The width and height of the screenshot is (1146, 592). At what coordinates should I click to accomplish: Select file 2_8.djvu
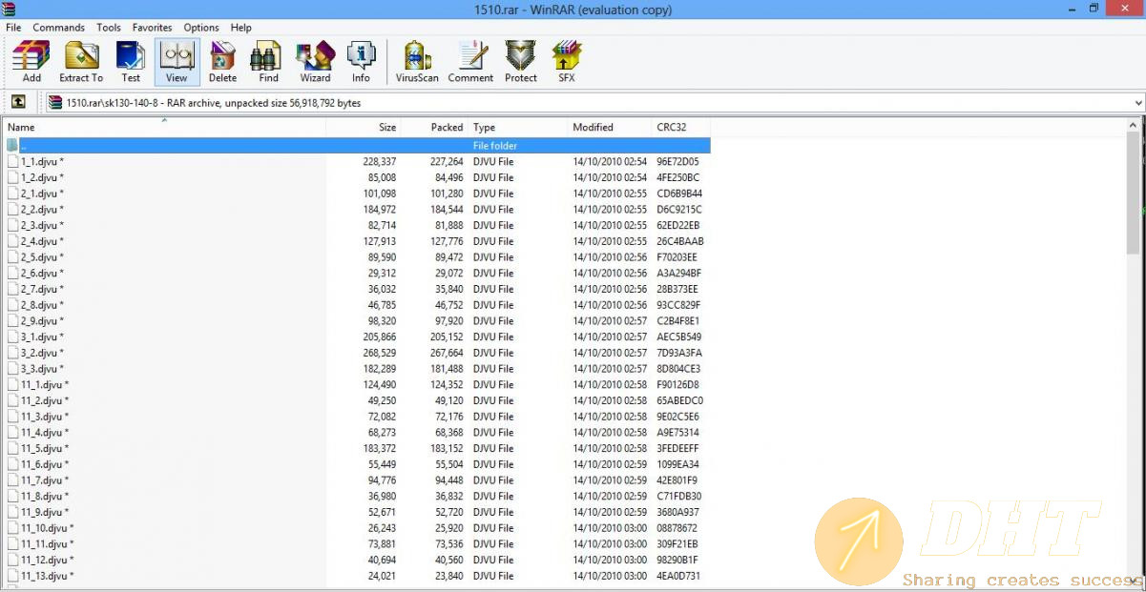click(42, 305)
